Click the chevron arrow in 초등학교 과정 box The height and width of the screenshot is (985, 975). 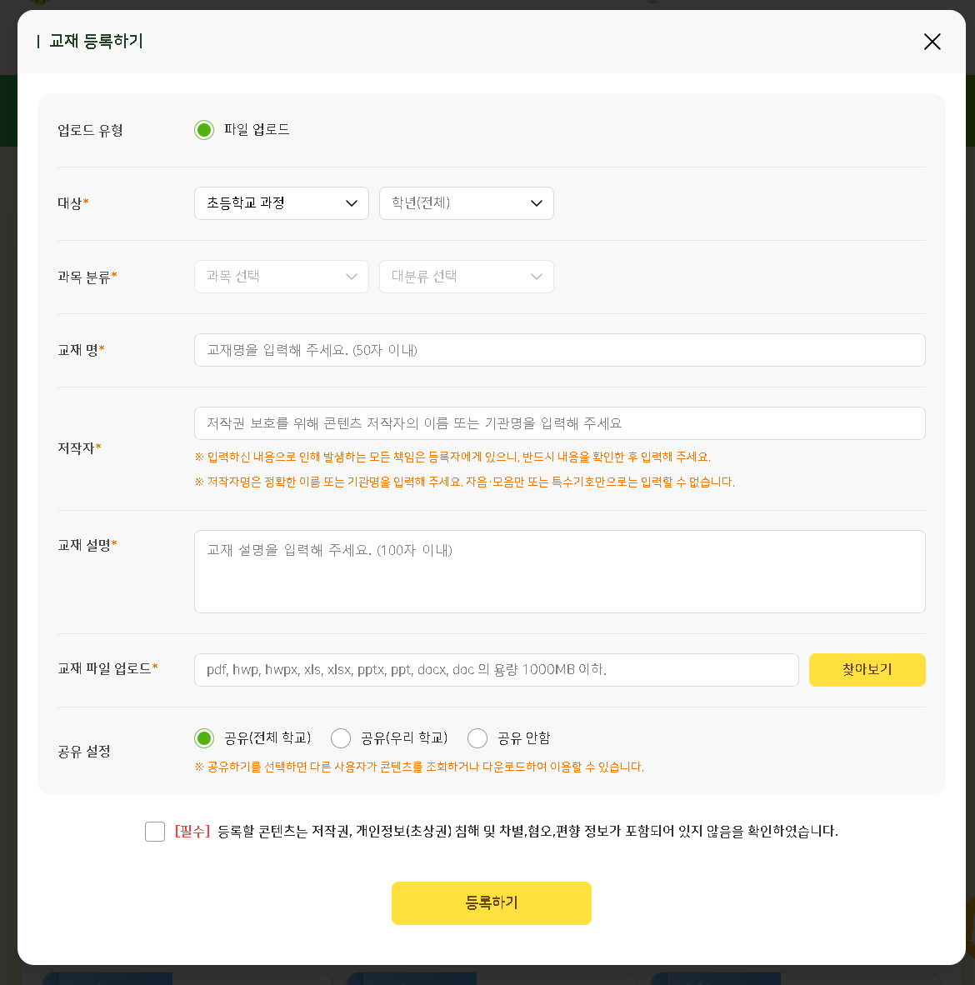point(352,203)
